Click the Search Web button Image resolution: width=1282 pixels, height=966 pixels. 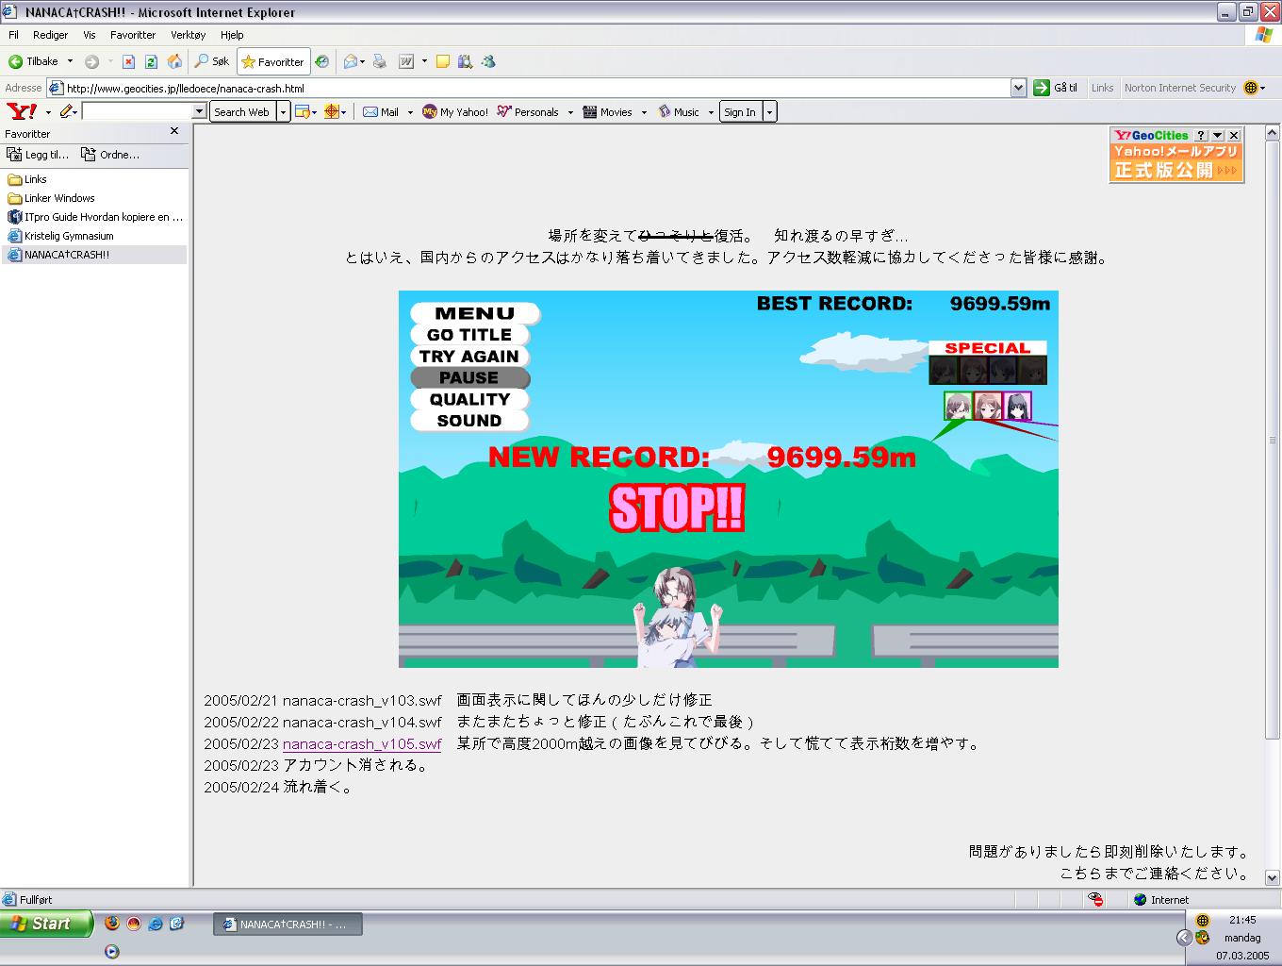(242, 111)
